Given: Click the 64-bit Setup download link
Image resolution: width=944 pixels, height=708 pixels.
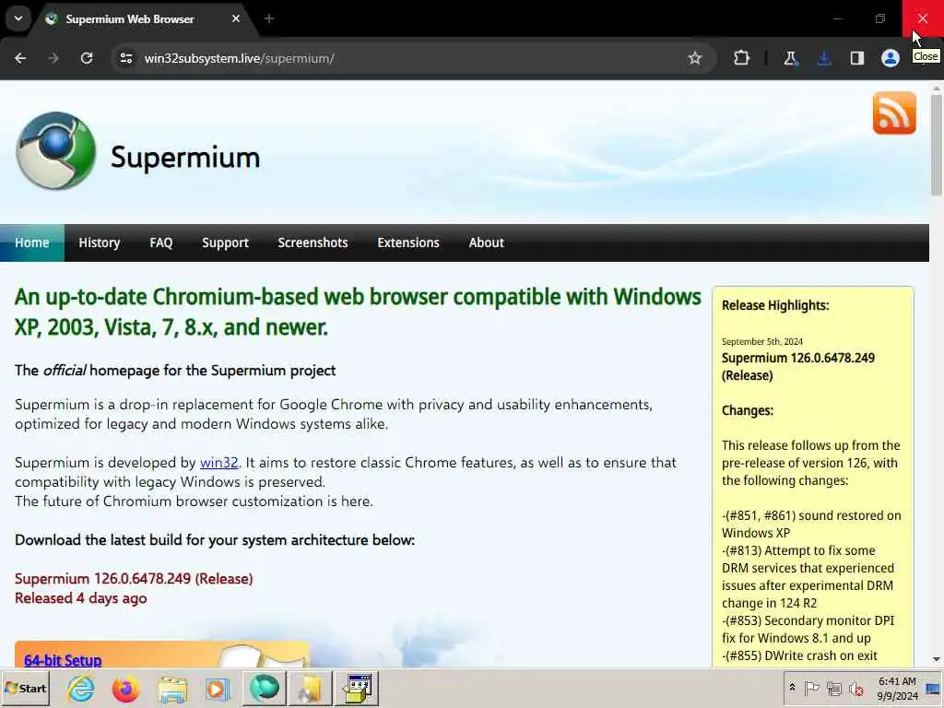Looking at the screenshot, I should point(63,660).
